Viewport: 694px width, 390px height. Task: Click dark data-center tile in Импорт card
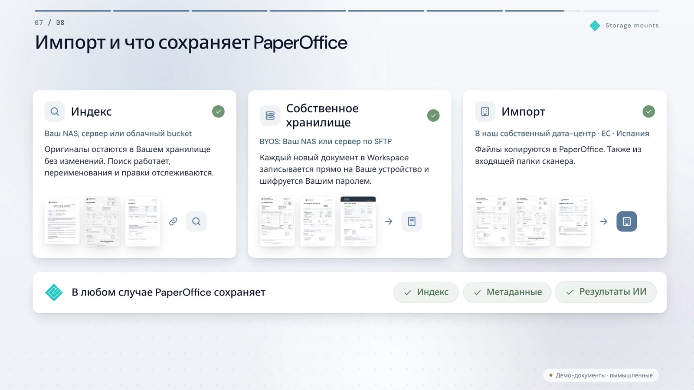[x=627, y=221]
